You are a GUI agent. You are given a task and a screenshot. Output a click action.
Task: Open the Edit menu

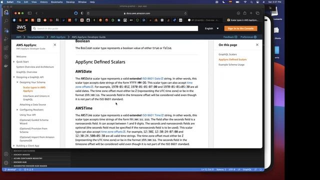pyautogui.click(x=26, y=2)
